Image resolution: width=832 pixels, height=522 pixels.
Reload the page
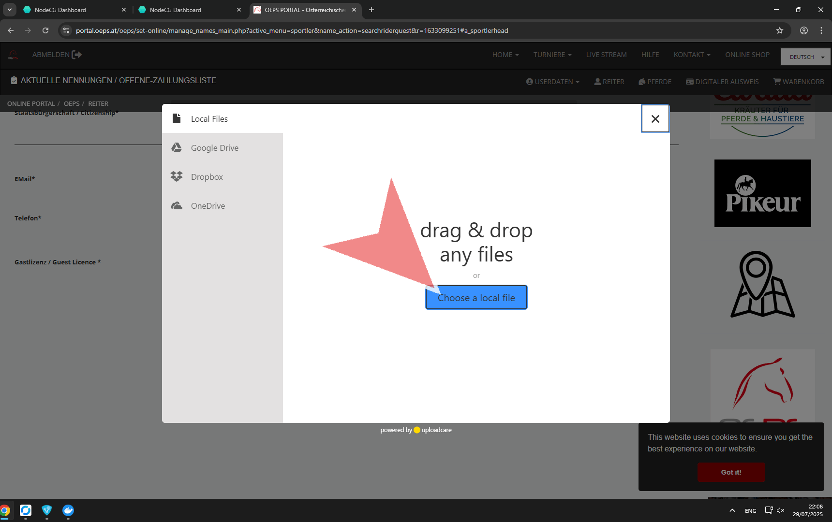pyautogui.click(x=45, y=30)
